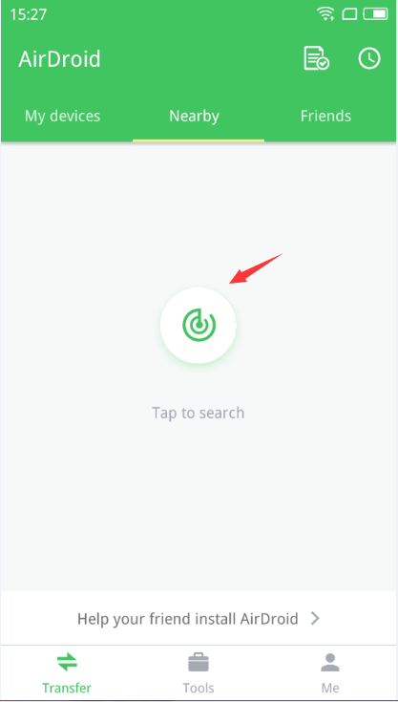Switch to the Friends tab

[x=325, y=117]
